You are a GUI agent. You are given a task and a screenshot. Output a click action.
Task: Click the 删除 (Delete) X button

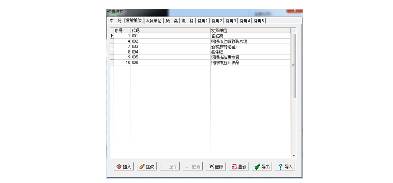coord(215,166)
